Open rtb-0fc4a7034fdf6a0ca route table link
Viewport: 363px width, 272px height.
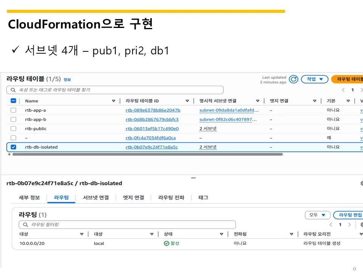point(150,138)
